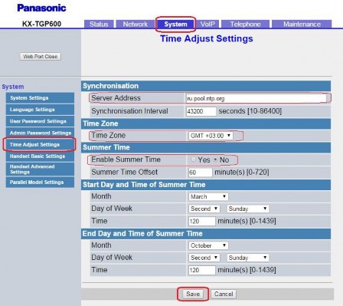Click the Time Adjust Settings page heading

207,38
